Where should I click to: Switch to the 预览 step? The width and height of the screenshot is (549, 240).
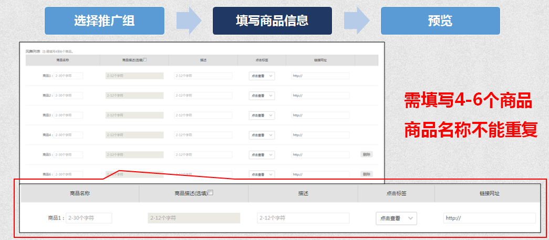pyautogui.click(x=440, y=21)
